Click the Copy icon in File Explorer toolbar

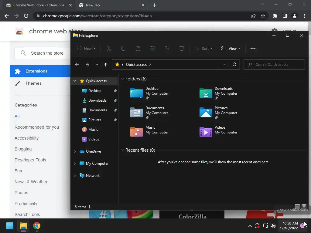tap(123, 48)
